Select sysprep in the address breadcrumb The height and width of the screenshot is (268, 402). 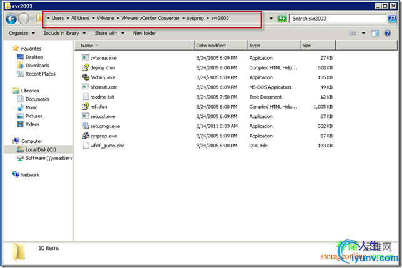pyautogui.click(x=195, y=18)
